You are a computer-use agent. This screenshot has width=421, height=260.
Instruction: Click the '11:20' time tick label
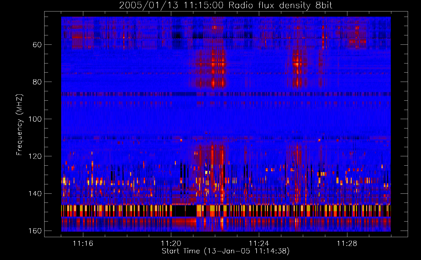point(171,244)
